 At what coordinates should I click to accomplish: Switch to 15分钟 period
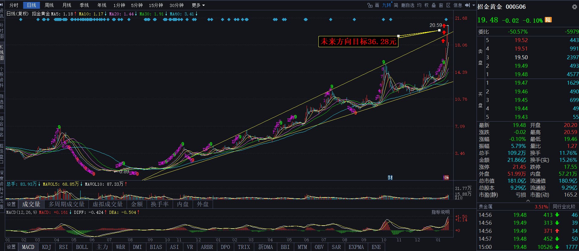[156, 5]
